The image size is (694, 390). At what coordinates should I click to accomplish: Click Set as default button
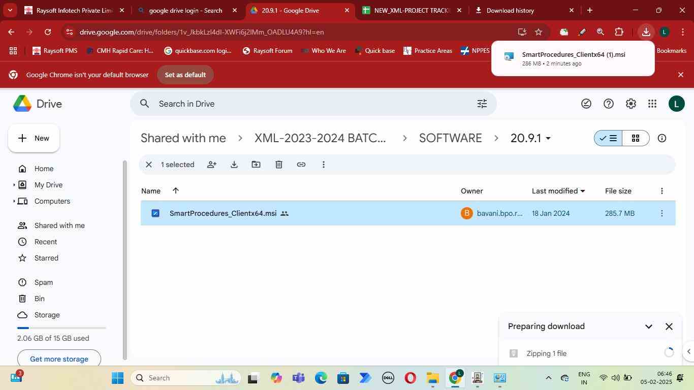[x=185, y=75]
